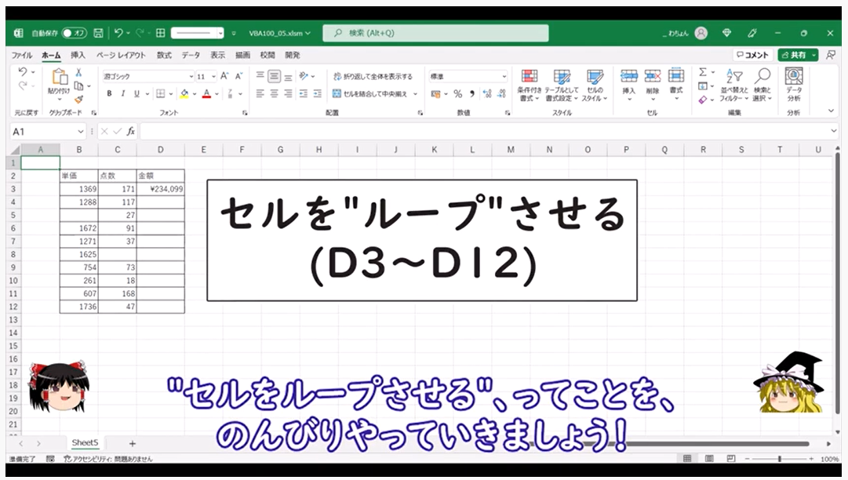The image size is (848, 480).
Task: Click the 共有 share button
Action: pyautogui.click(x=797, y=55)
